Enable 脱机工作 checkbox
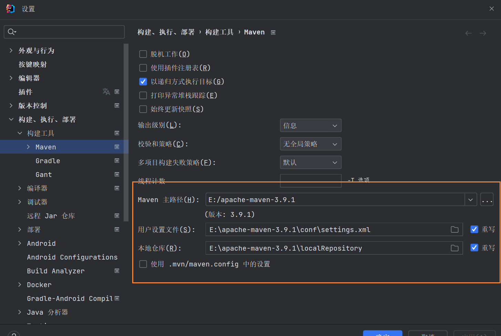 coord(143,54)
